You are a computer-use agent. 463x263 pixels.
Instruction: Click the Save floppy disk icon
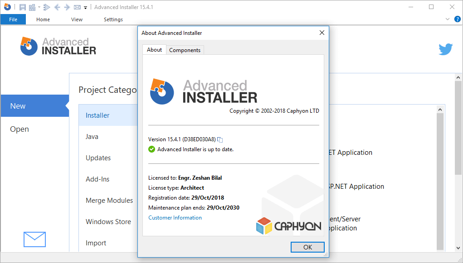pos(22,7)
